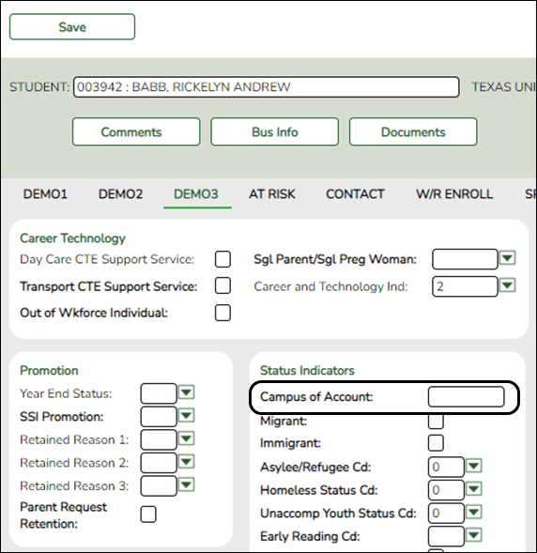Open Career and Technology Ind dropdown arrow
The width and height of the screenshot is (537, 553).
click(507, 285)
